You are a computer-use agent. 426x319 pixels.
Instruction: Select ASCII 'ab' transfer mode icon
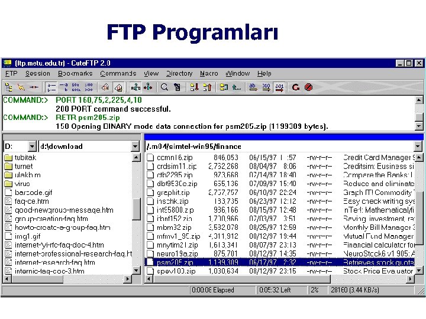tap(253, 87)
